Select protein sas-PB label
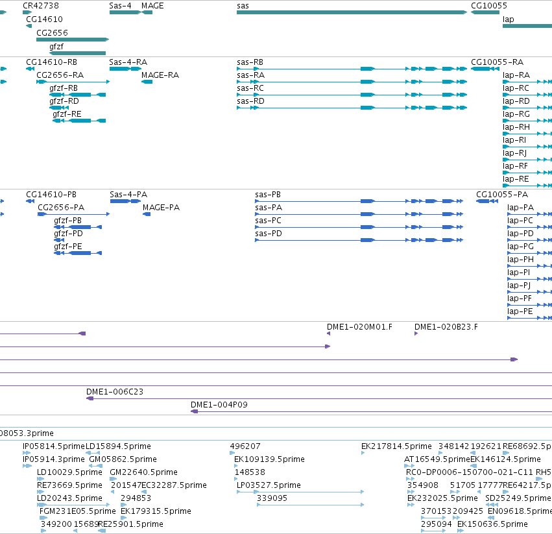The width and height of the screenshot is (552, 534). click(268, 195)
